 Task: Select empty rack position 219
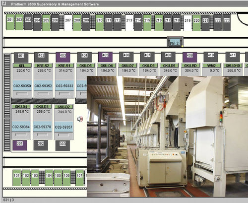point(187,23)
